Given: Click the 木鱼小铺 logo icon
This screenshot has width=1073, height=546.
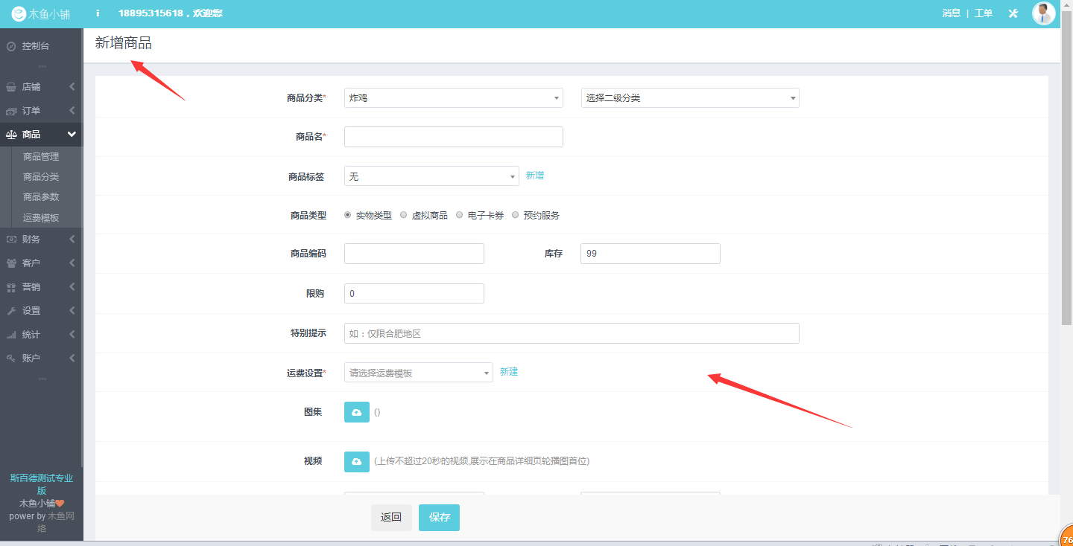Looking at the screenshot, I should 18,13.
